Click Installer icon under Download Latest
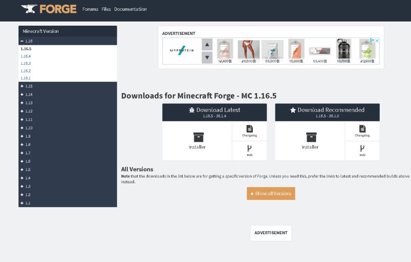Viewport: 411px width, 262px height. point(198,137)
